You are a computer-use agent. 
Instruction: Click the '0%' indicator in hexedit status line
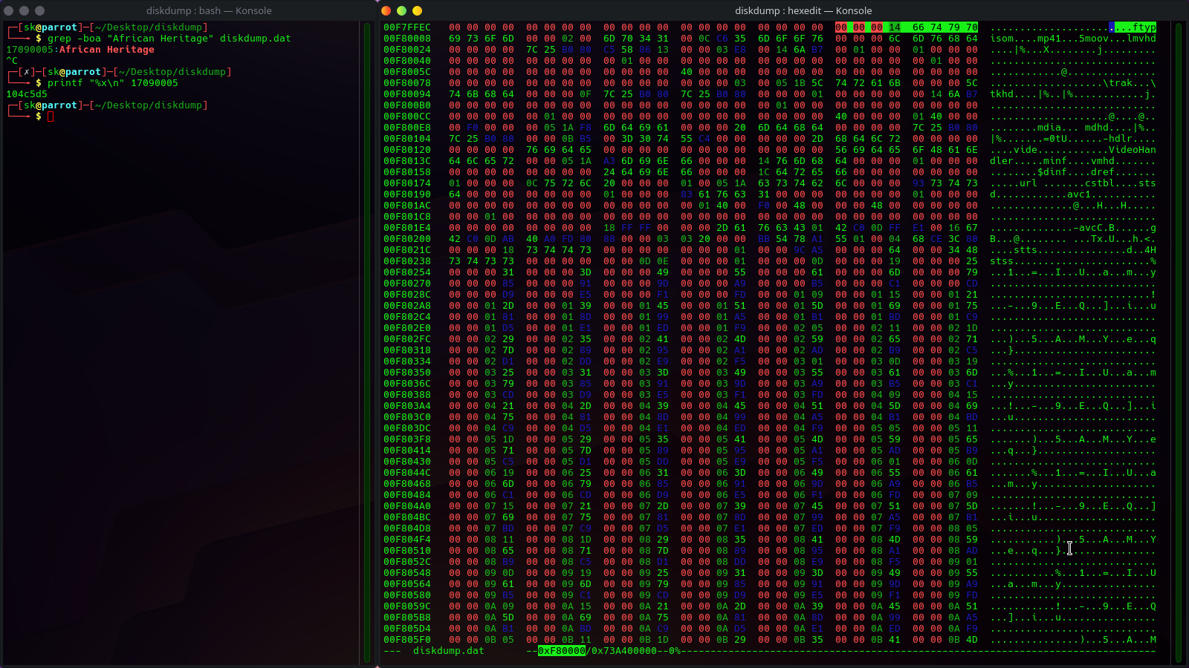coord(675,651)
